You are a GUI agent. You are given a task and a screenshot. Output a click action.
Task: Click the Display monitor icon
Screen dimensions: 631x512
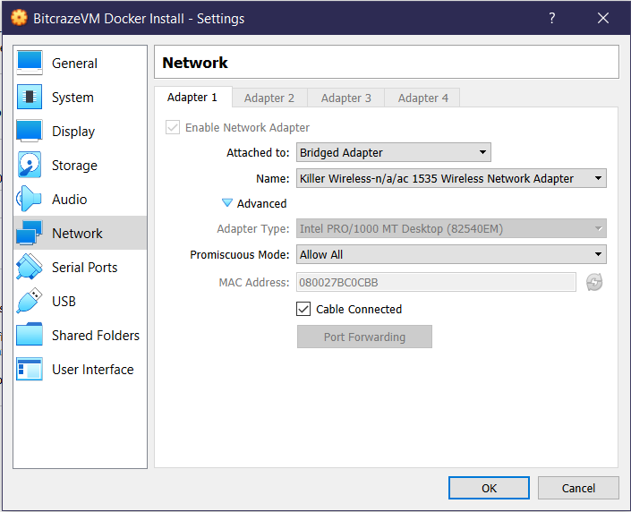(x=30, y=131)
